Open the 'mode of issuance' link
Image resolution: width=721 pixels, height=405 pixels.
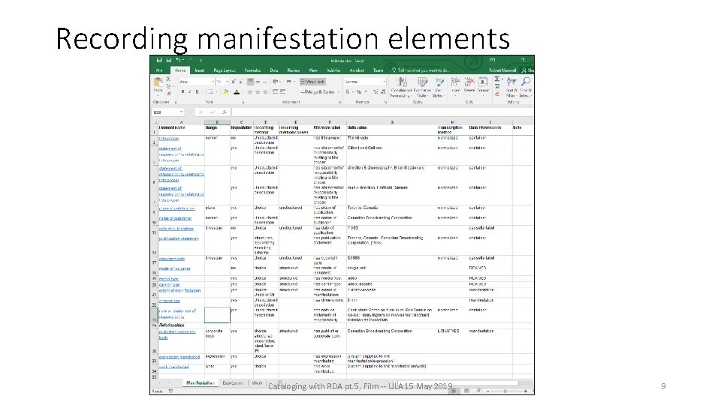click(x=175, y=268)
